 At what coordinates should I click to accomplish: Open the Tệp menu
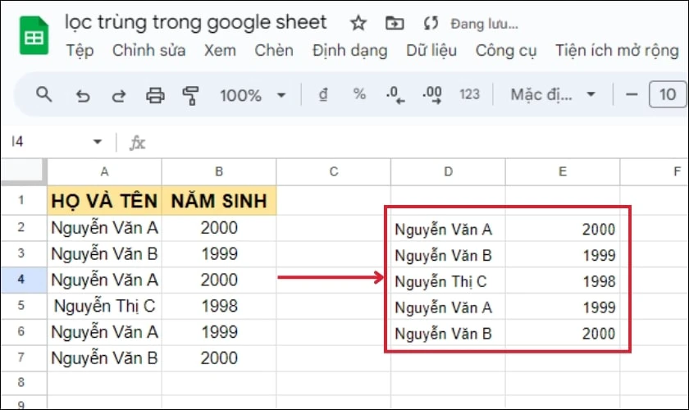click(x=80, y=51)
